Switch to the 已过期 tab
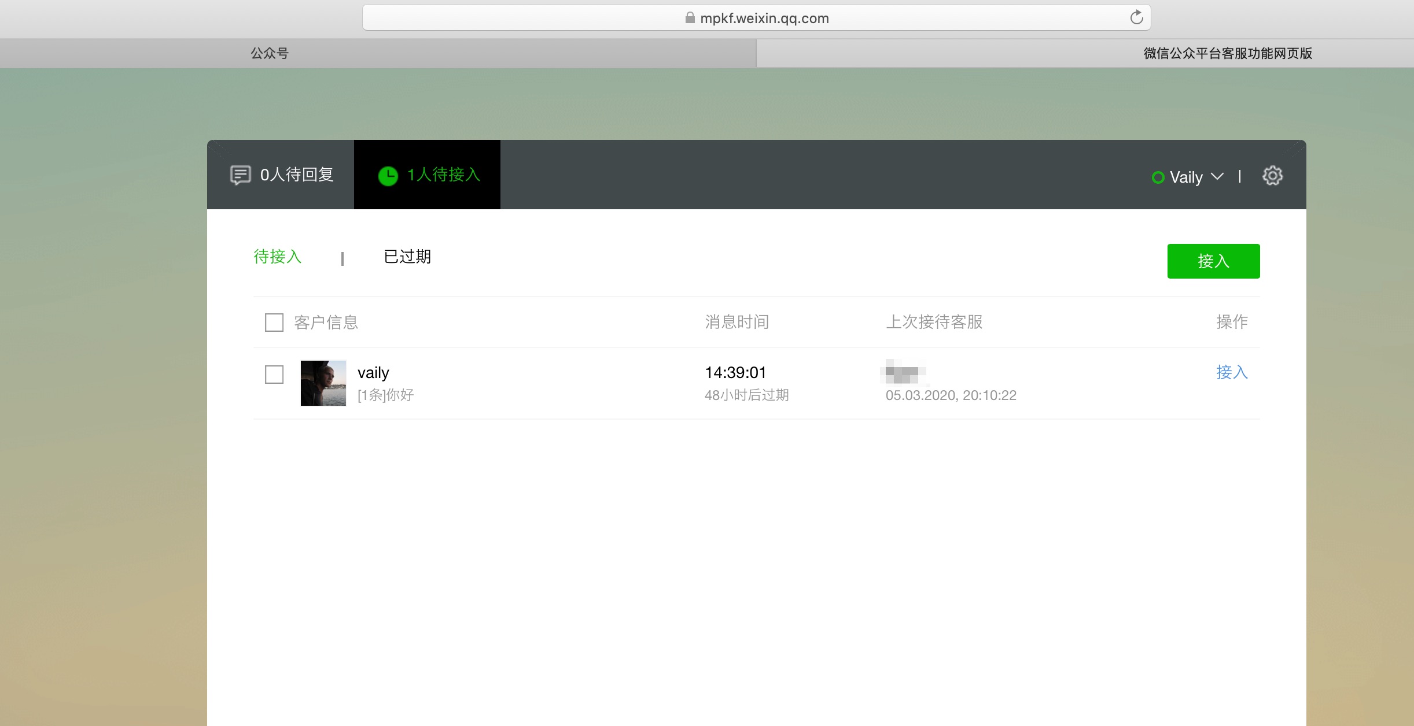1414x726 pixels. click(407, 257)
